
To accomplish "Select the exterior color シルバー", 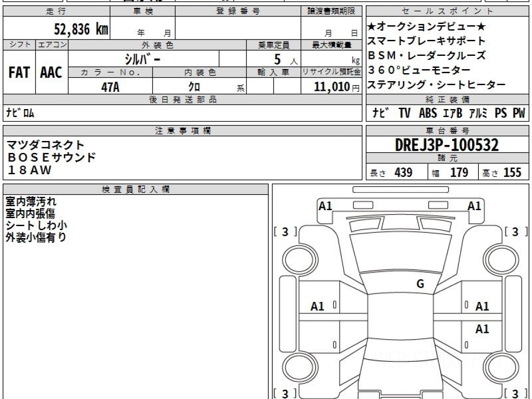I will pos(143,59).
